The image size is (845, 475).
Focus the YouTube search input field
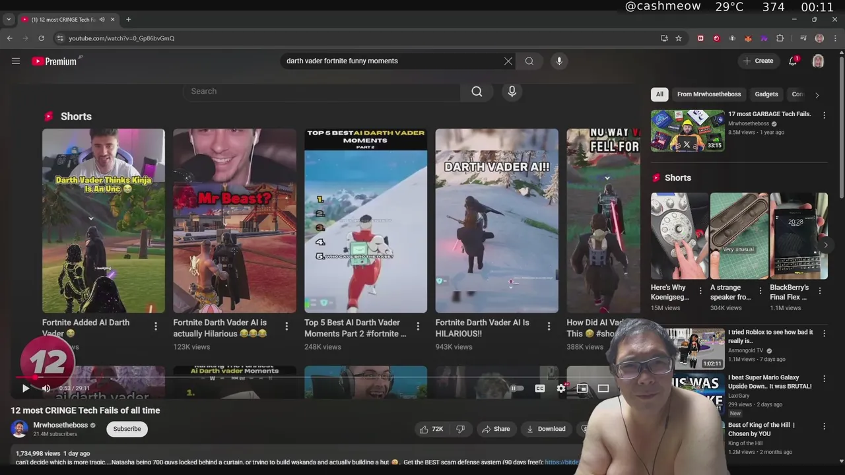393,61
